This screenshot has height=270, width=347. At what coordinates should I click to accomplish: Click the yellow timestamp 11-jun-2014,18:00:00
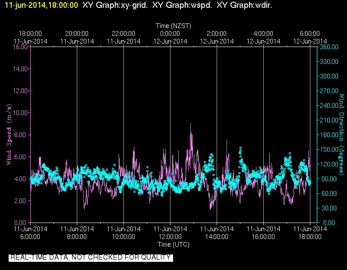41,5
